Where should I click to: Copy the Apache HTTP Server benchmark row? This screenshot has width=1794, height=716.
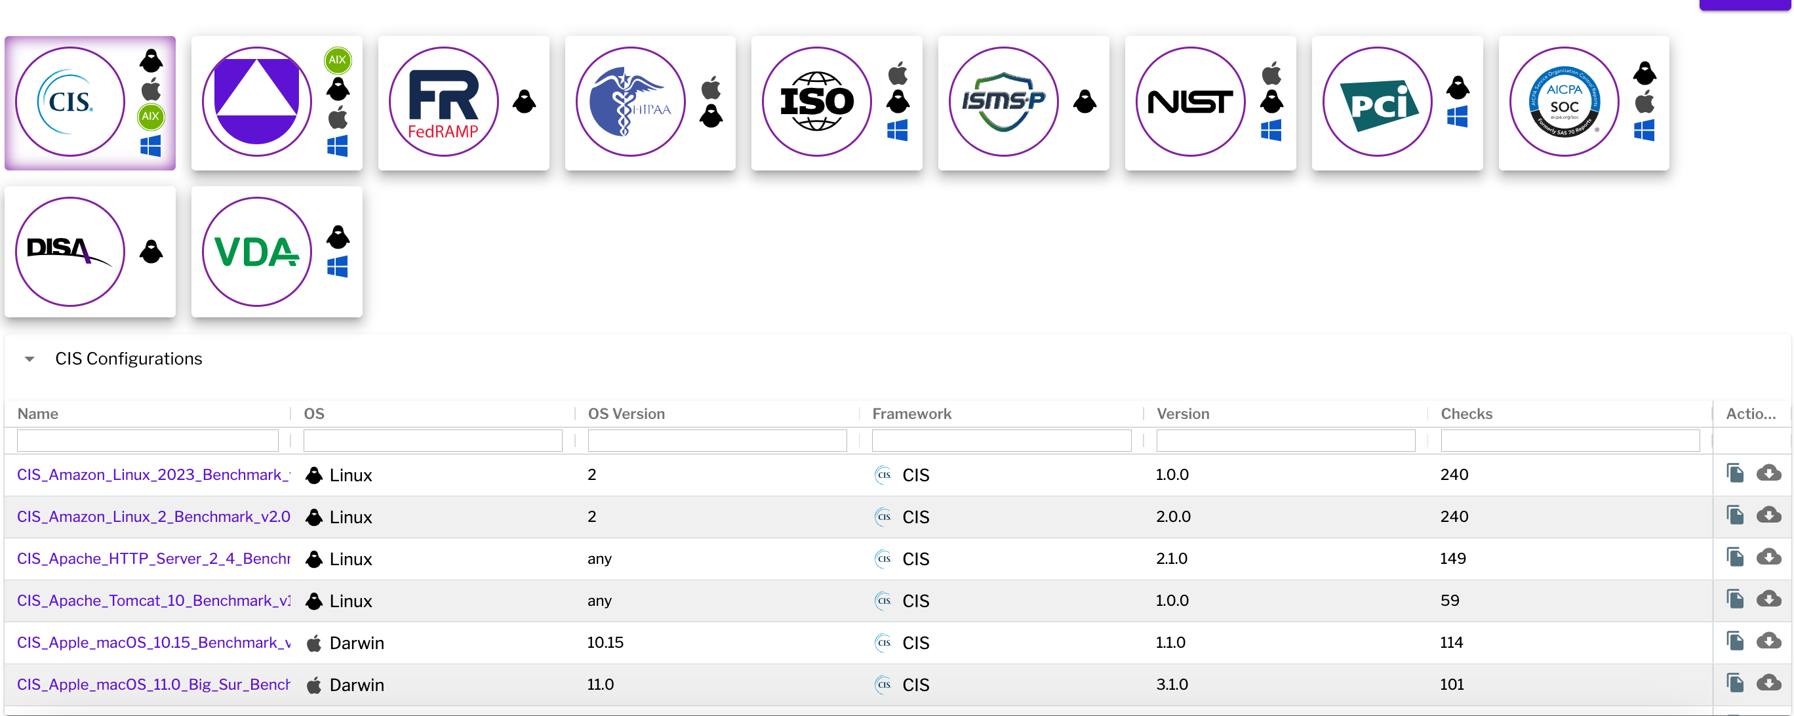click(x=1735, y=557)
